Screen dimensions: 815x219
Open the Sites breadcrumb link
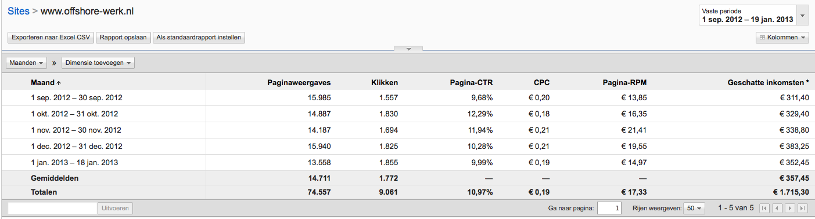(19, 12)
